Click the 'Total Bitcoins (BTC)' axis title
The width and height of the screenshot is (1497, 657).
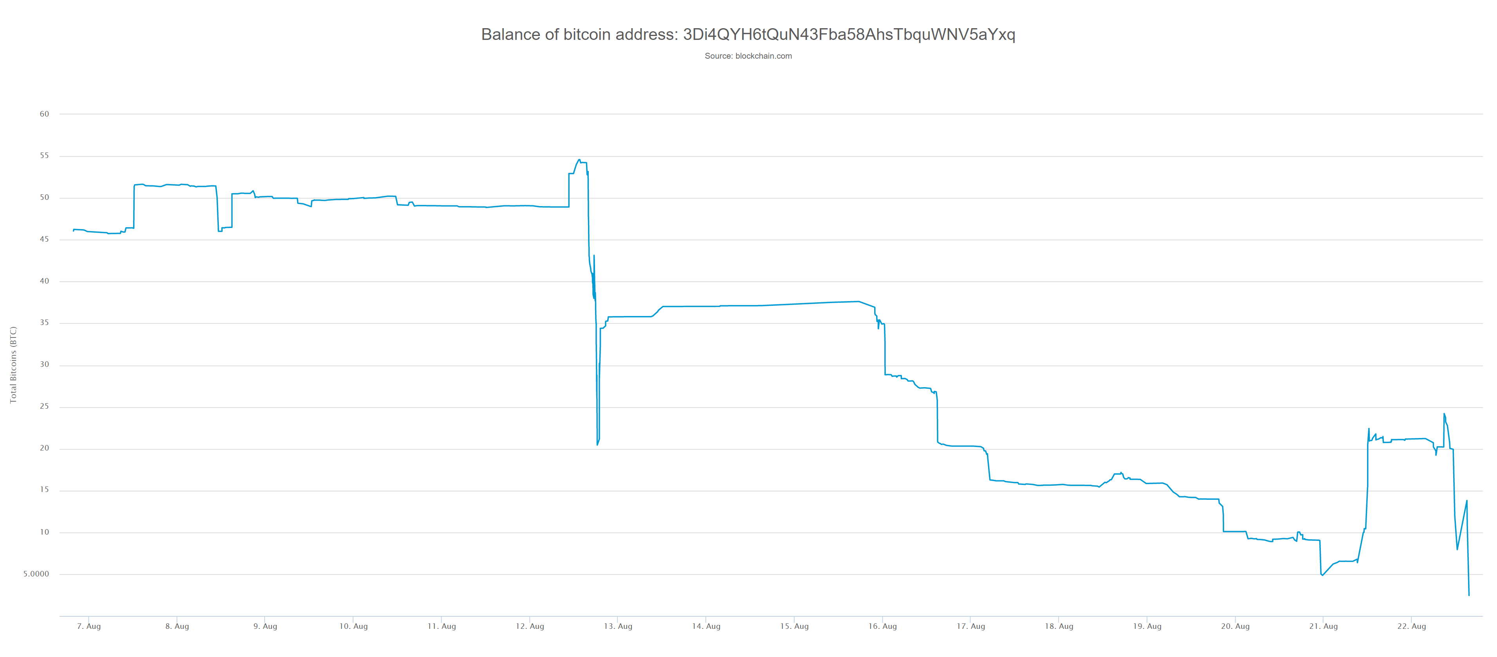pyautogui.click(x=13, y=364)
